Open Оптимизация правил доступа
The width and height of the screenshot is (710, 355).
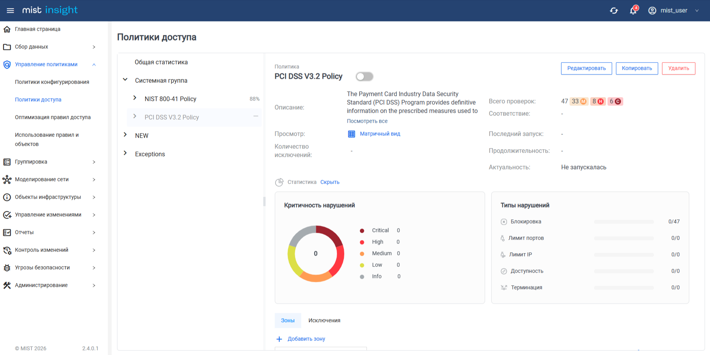coord(53,117)
